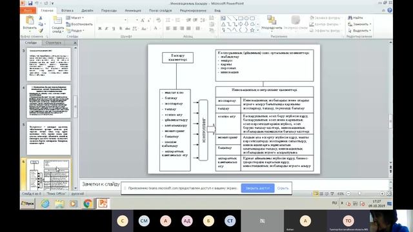This screenshot has width=413, height=232.
Task: Click the Пуск (Start) button on taskbar
Action: (28, 204)
